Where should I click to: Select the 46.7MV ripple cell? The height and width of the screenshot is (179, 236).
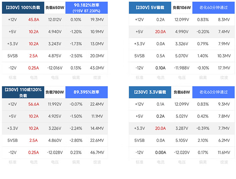(x=97, y=153)
